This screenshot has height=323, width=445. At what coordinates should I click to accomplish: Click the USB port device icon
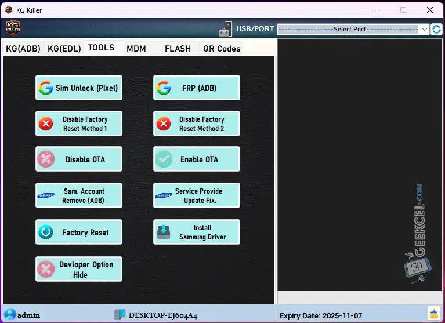[226, 29]
